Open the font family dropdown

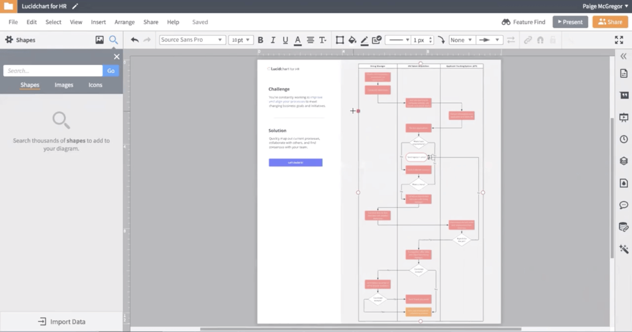[x=192, y=40]
